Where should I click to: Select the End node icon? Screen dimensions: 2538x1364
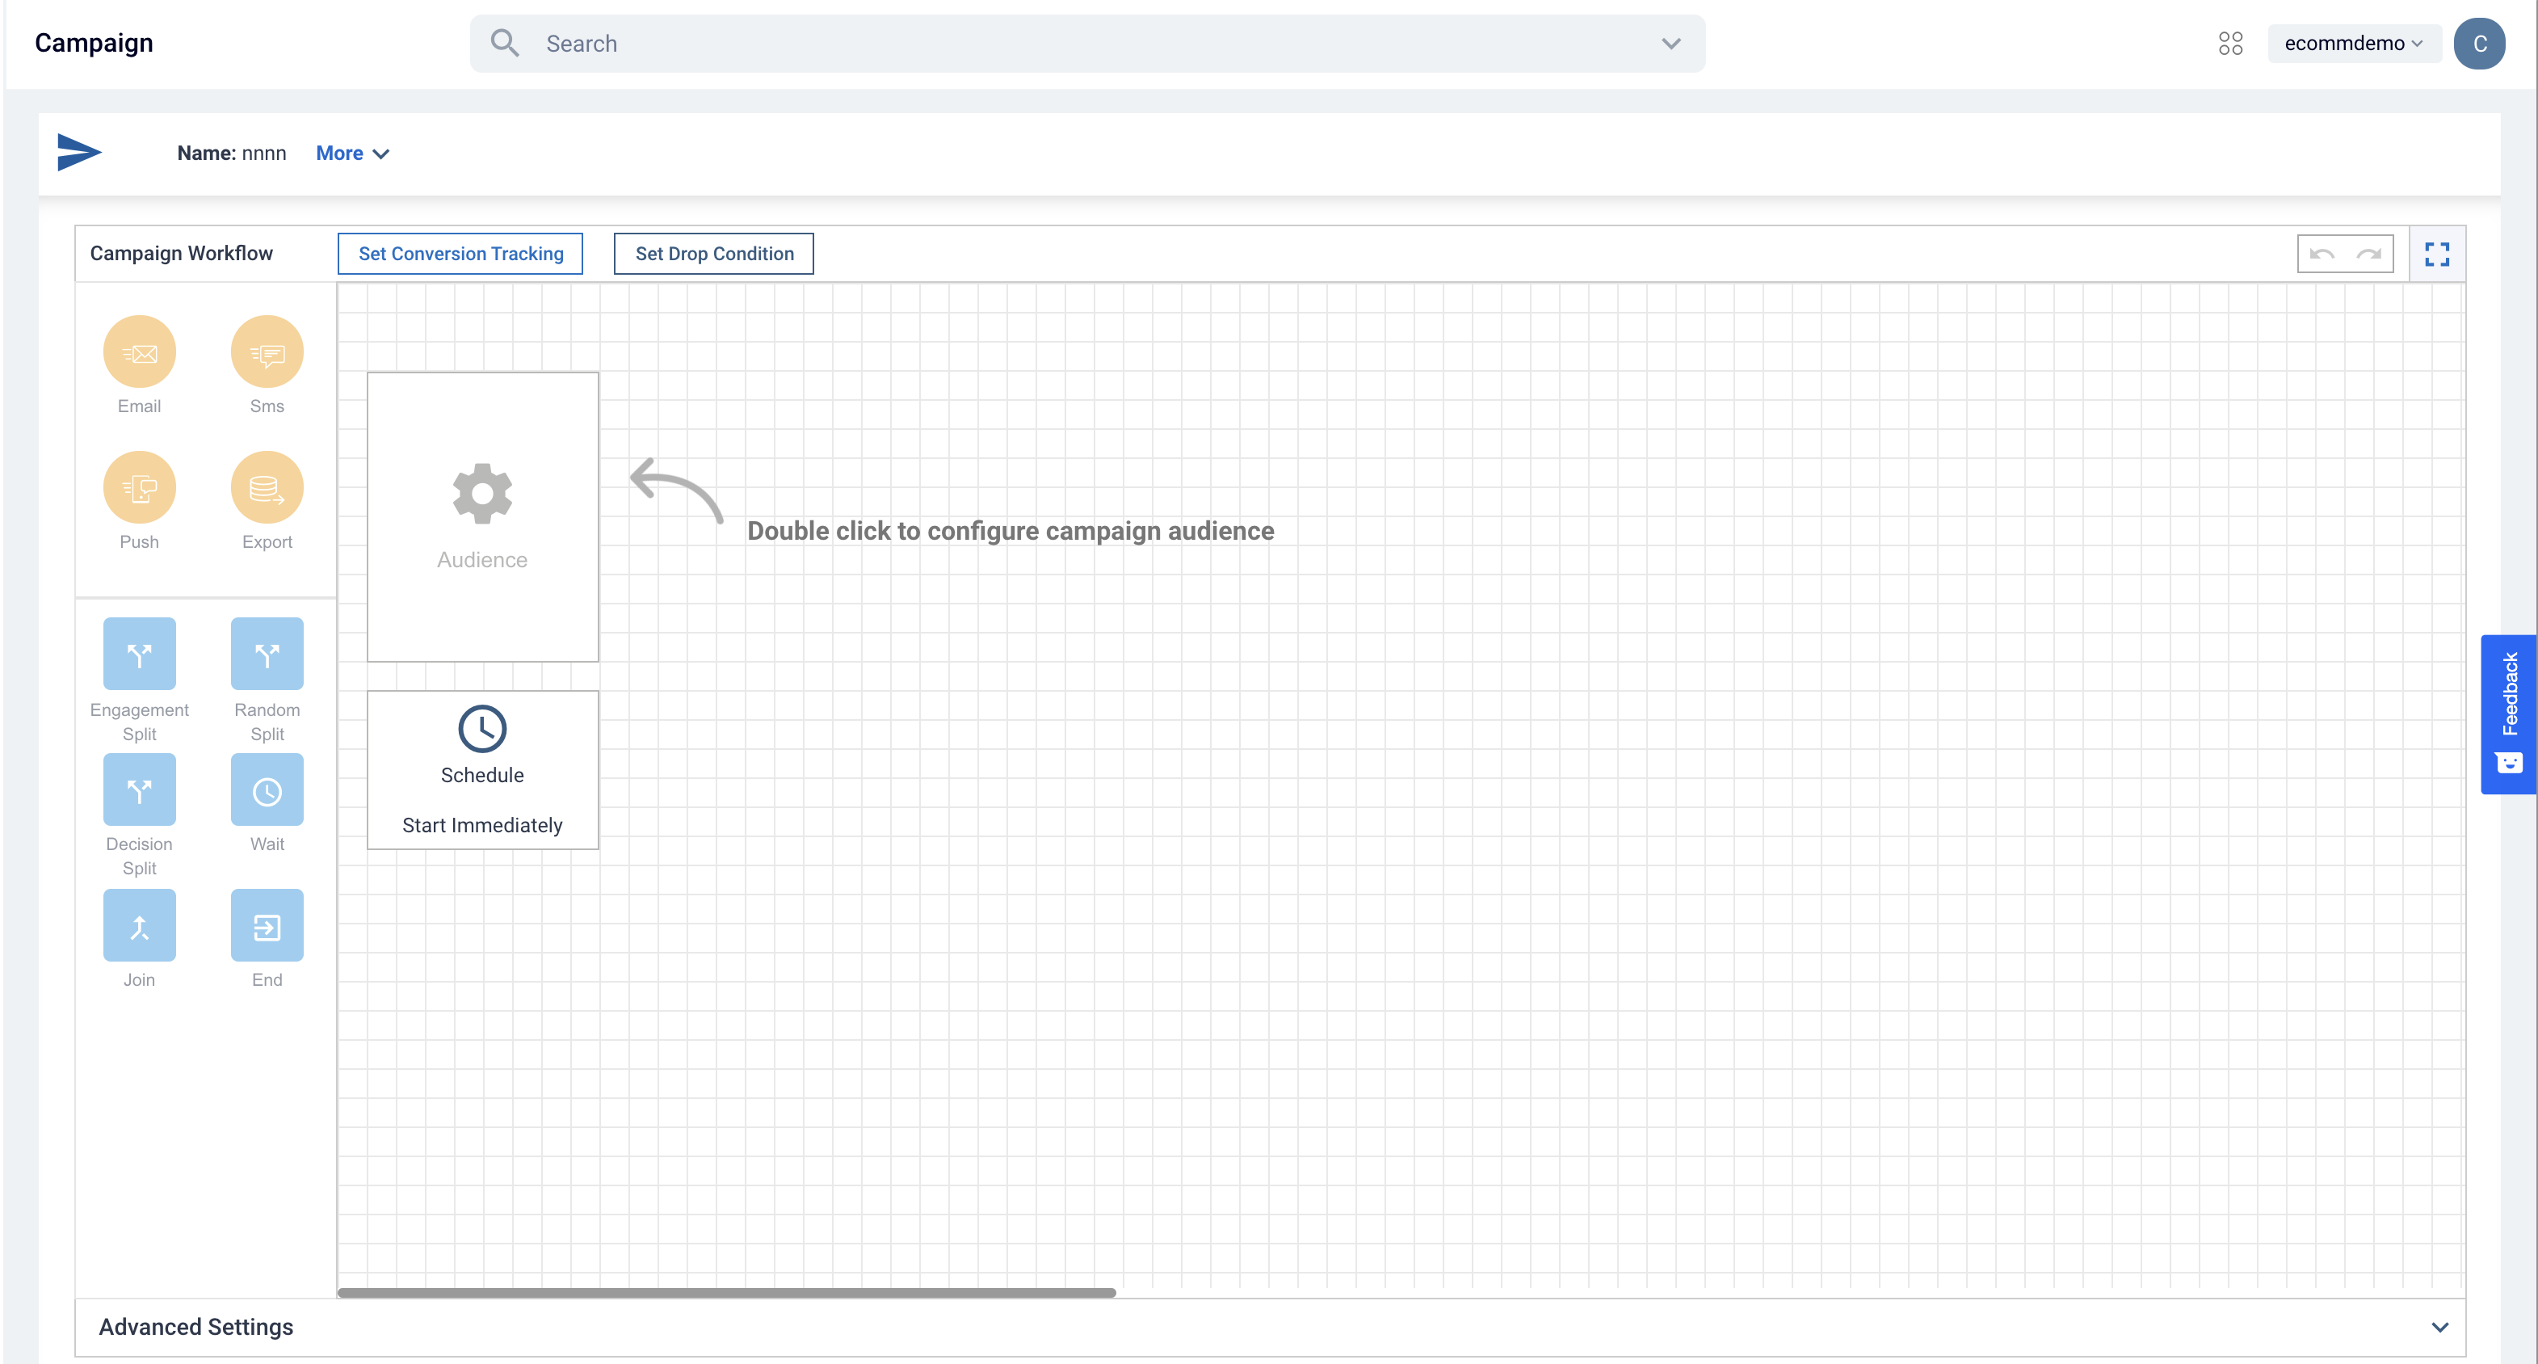coord(267,925)
